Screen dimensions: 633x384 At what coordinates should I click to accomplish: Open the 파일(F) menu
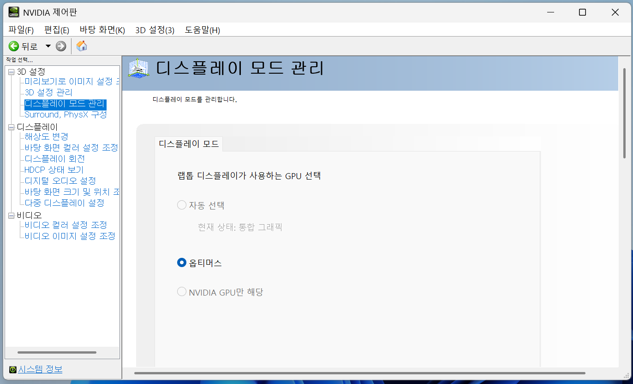tap(20, 29)
